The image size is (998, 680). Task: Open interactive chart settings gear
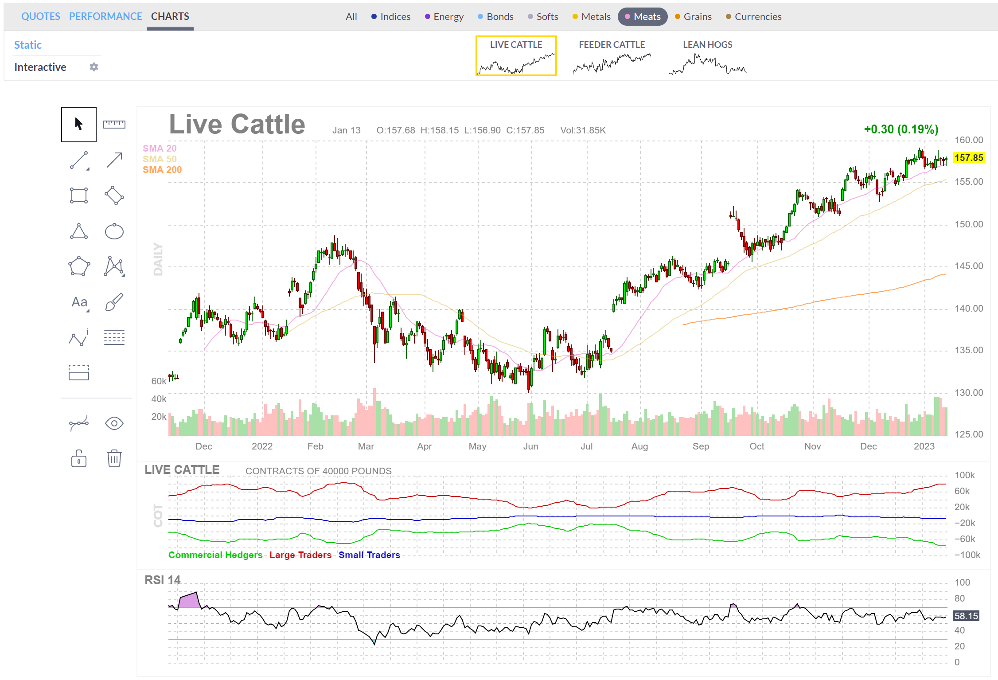coord(94,67)
